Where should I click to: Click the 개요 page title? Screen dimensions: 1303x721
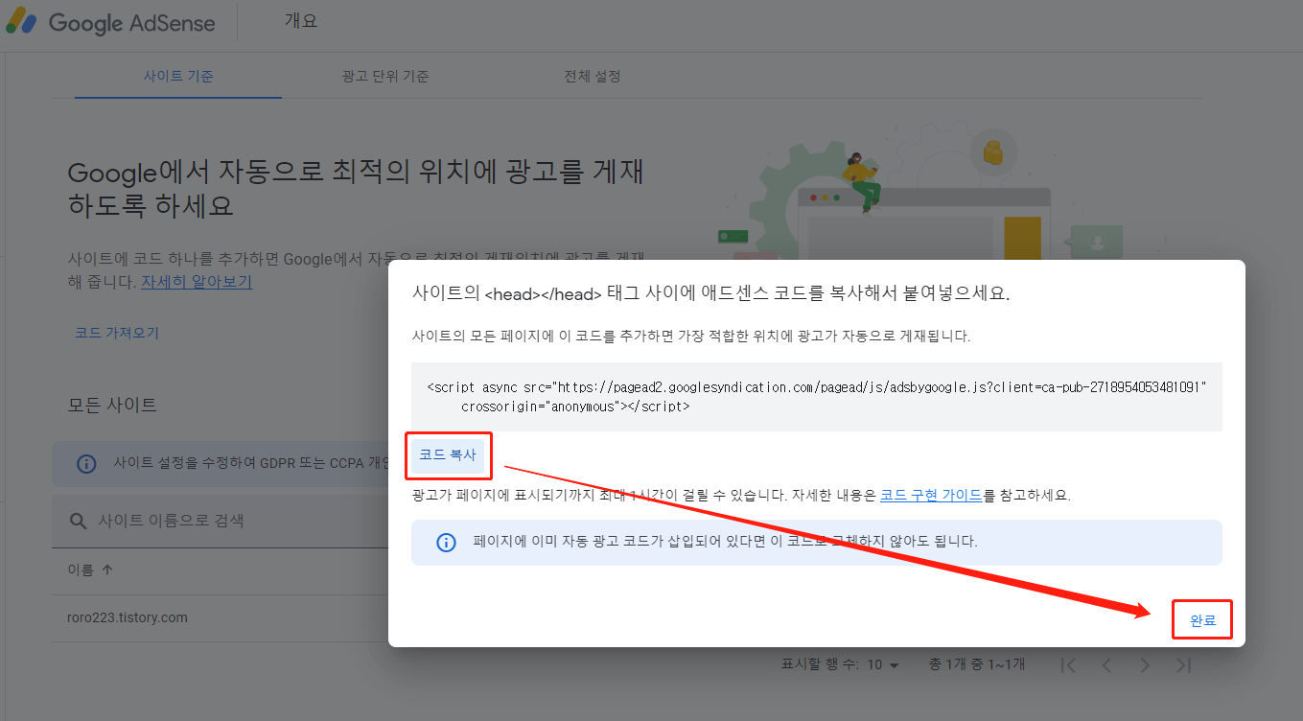point(301,20)
